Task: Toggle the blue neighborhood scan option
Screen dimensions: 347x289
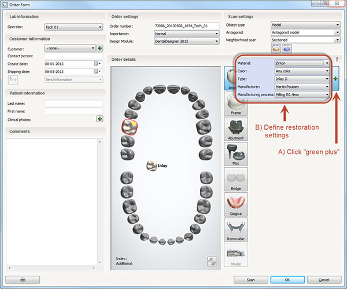Action: 287,49
